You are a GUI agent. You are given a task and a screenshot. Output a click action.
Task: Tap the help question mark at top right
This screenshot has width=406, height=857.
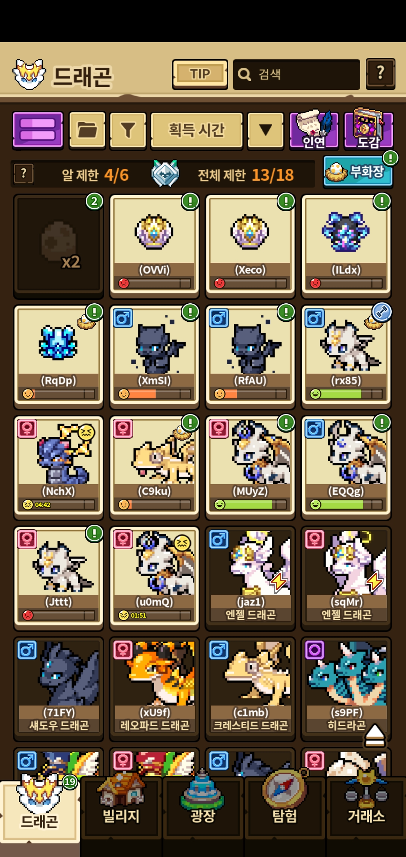click(x=380, y=73)
